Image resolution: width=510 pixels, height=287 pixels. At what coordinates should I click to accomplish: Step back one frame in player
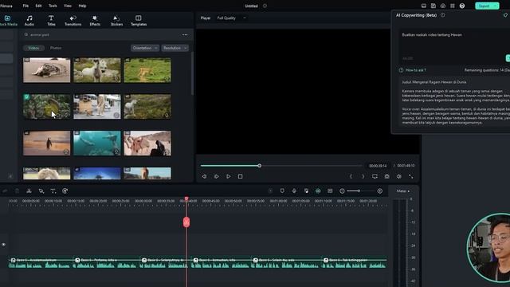[204, 176]
